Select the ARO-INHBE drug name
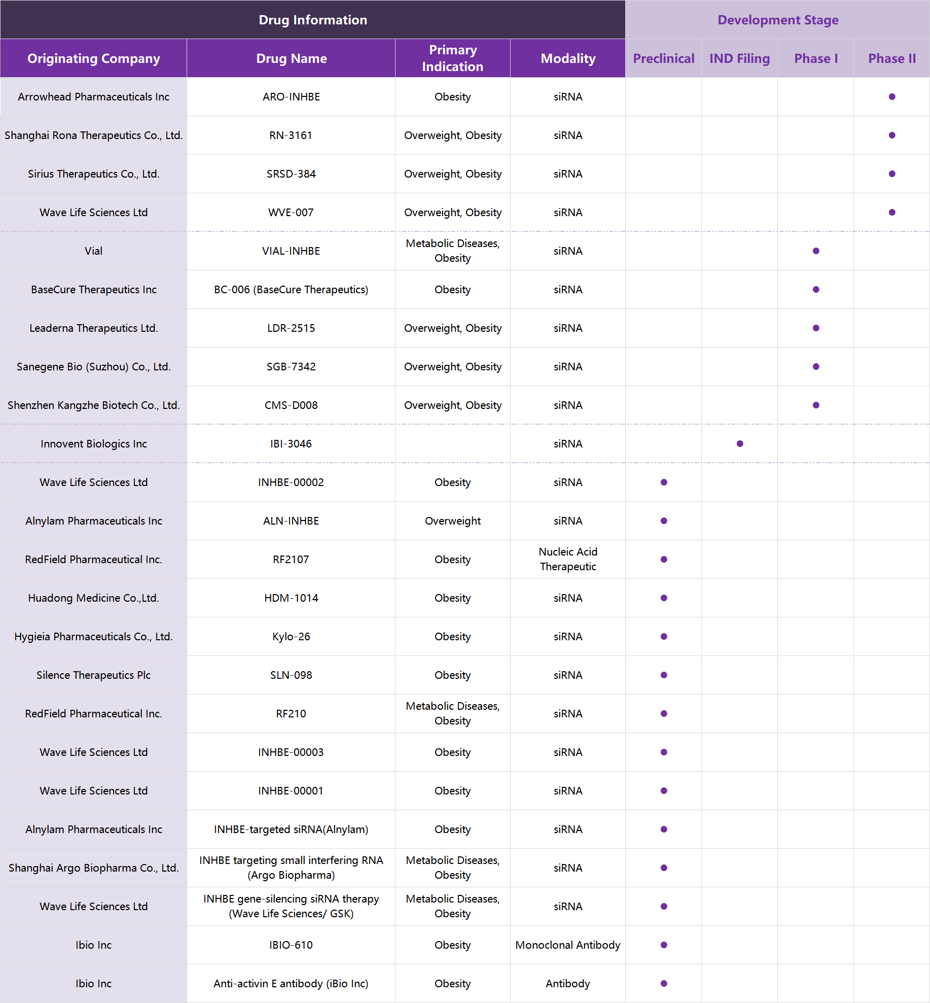 click(x=291, y=97)
